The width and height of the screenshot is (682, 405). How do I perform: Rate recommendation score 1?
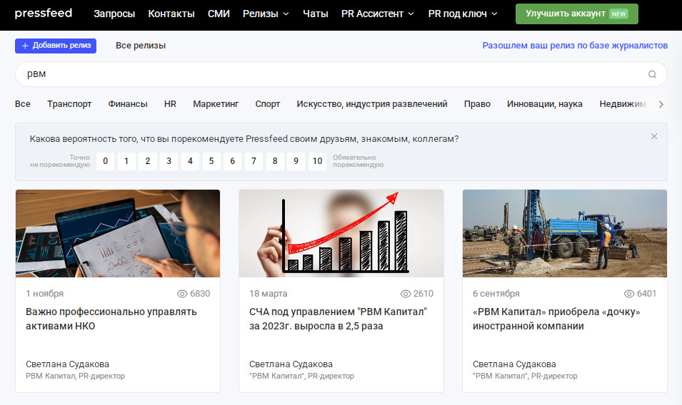click(126, 161)
